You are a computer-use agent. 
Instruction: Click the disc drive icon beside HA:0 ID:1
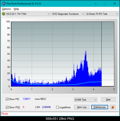(x=3, y=14)
